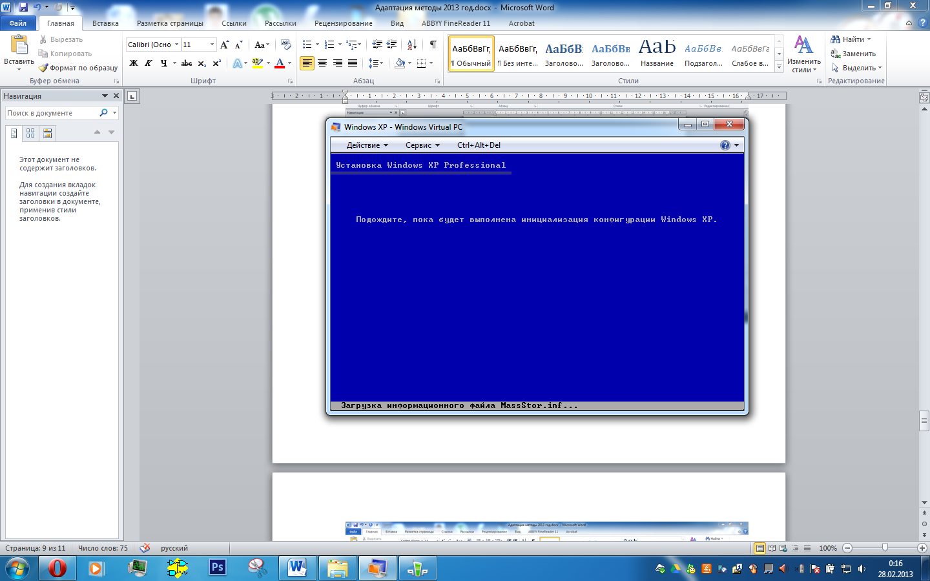Viewport: 930px width, 581px height.
Task: Click the text effects icon
Action: pyautogui.click(x=238, y=63)
